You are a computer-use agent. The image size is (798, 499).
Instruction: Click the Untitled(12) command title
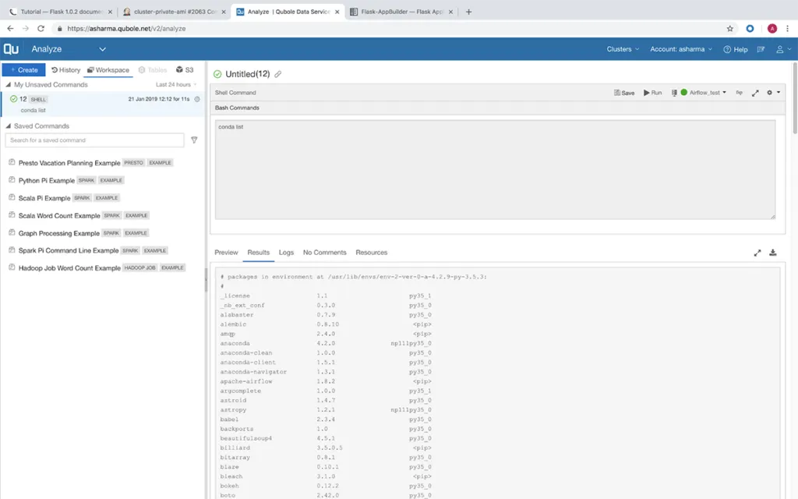pyautogui.click(x=247, y=74)
